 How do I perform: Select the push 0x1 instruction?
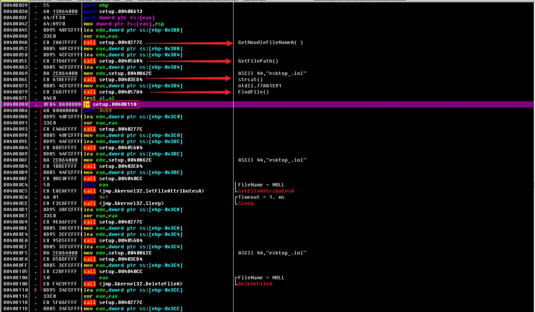[96, 197]
